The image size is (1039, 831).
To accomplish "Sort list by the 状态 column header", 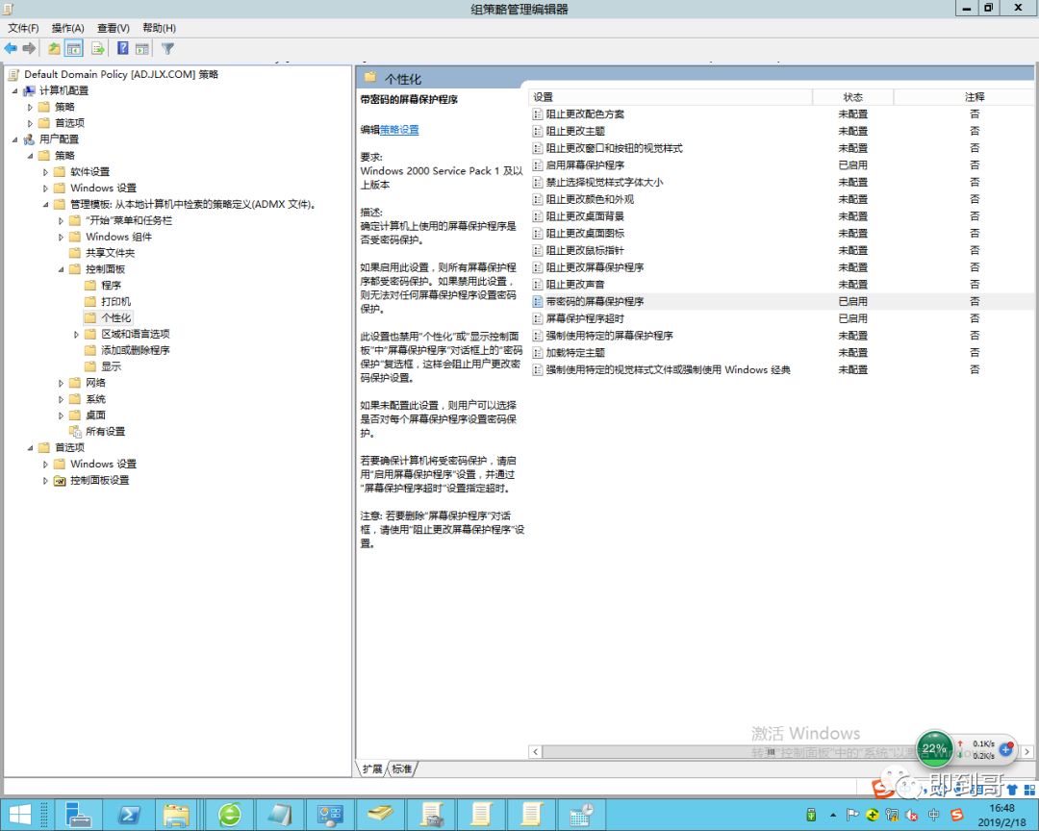I will pos(852,97).
